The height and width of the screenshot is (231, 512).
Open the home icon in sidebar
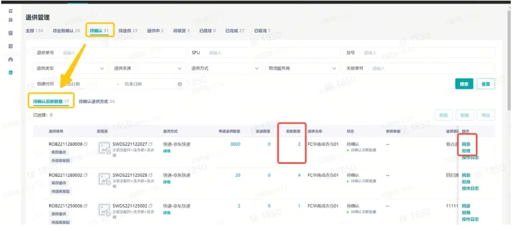(x=11, y=59)
